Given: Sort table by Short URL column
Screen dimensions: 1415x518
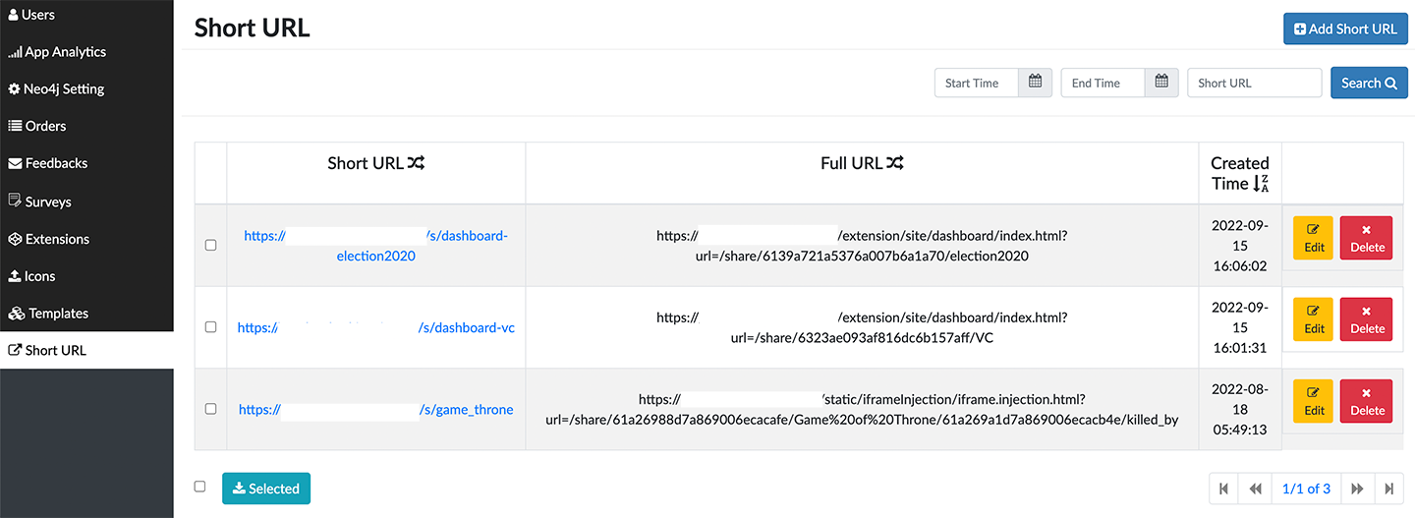Looking at the screenshot, I should click(x=419, y=163).
